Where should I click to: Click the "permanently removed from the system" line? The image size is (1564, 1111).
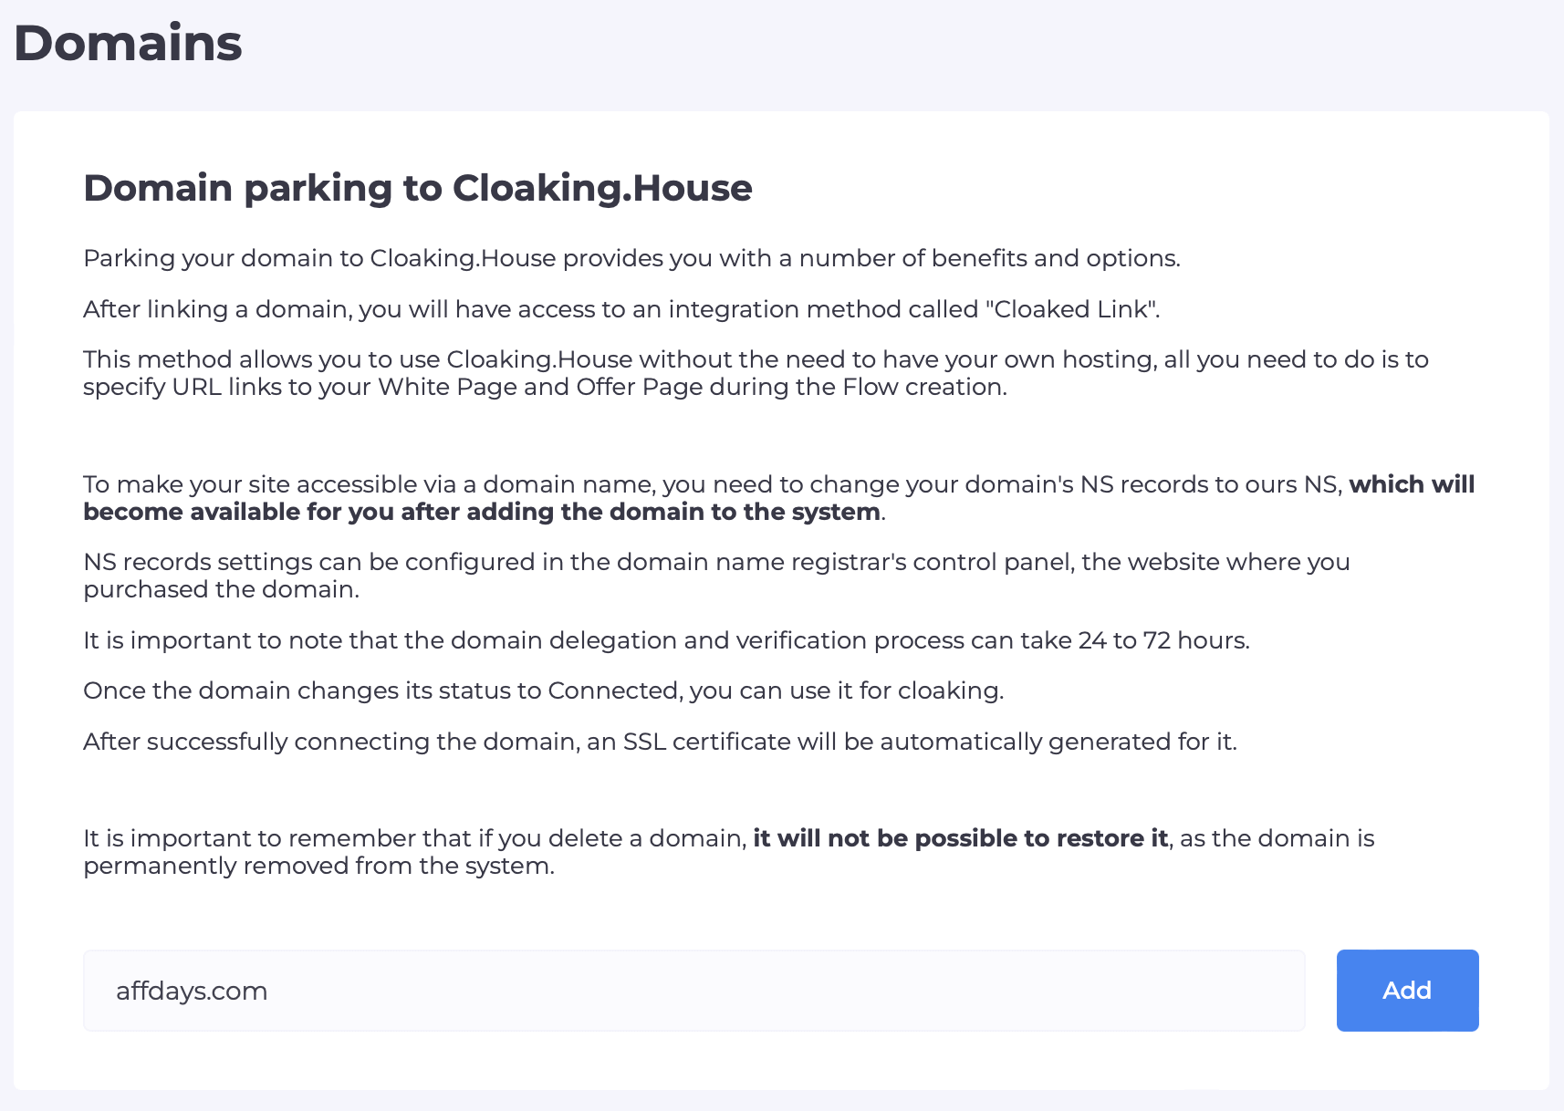[318, 866]
